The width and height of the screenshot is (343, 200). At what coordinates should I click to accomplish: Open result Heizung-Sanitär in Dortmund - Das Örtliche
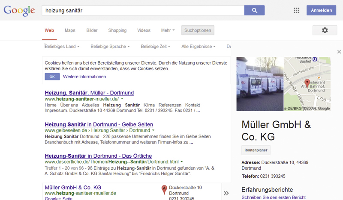(98, 156)
